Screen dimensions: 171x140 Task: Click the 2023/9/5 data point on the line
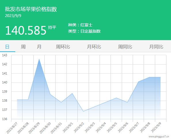[116, 98]
